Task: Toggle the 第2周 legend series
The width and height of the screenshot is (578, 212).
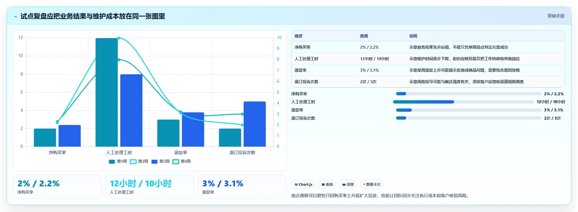Action: click(139, 161)
